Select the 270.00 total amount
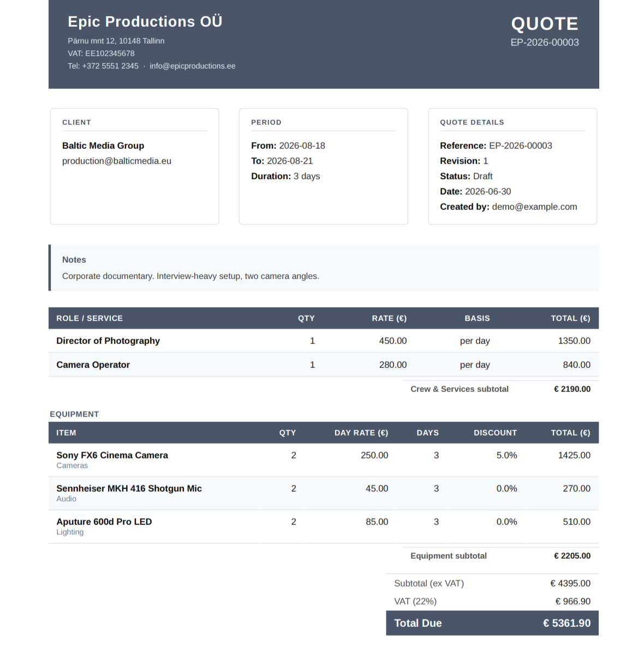 (577, 488)
